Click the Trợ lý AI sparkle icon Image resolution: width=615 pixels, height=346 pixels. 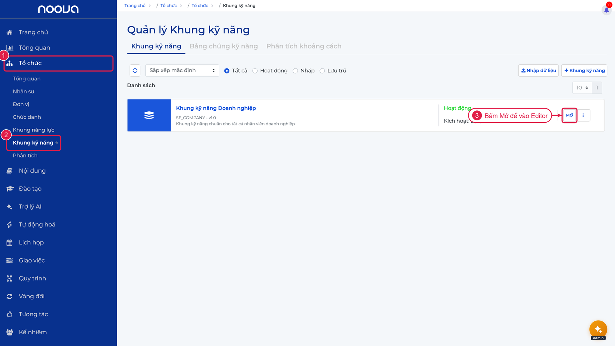coord(10,207)
